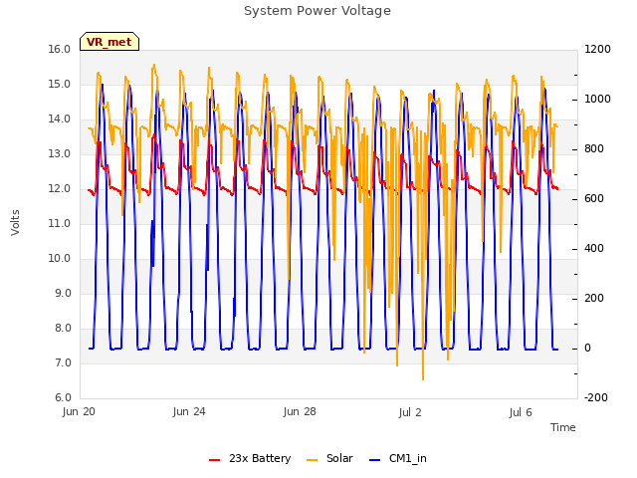Click the 15.0 left axis value
Viewport: 637px width, 478px height.
pos(60,84)
